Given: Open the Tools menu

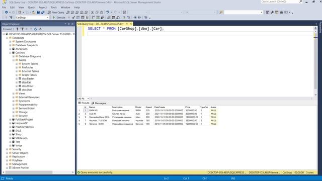Looking at the screenshot, I should coord(54,8).
